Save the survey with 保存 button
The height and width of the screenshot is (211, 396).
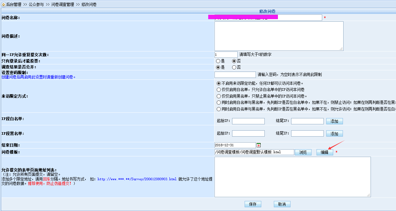pyautogui.click(x=253, y=204)
